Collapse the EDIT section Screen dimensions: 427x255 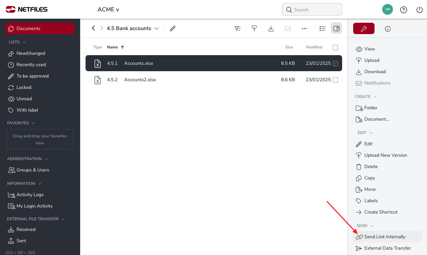pos(365,133)
